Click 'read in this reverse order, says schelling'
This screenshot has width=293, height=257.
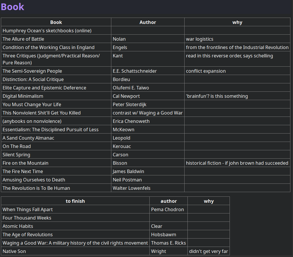(230, 56)
